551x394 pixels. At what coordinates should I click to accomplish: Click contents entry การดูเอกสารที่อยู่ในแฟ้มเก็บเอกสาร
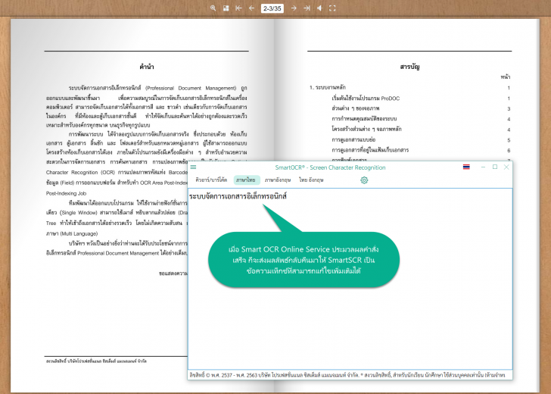click(x=370, y=150)
